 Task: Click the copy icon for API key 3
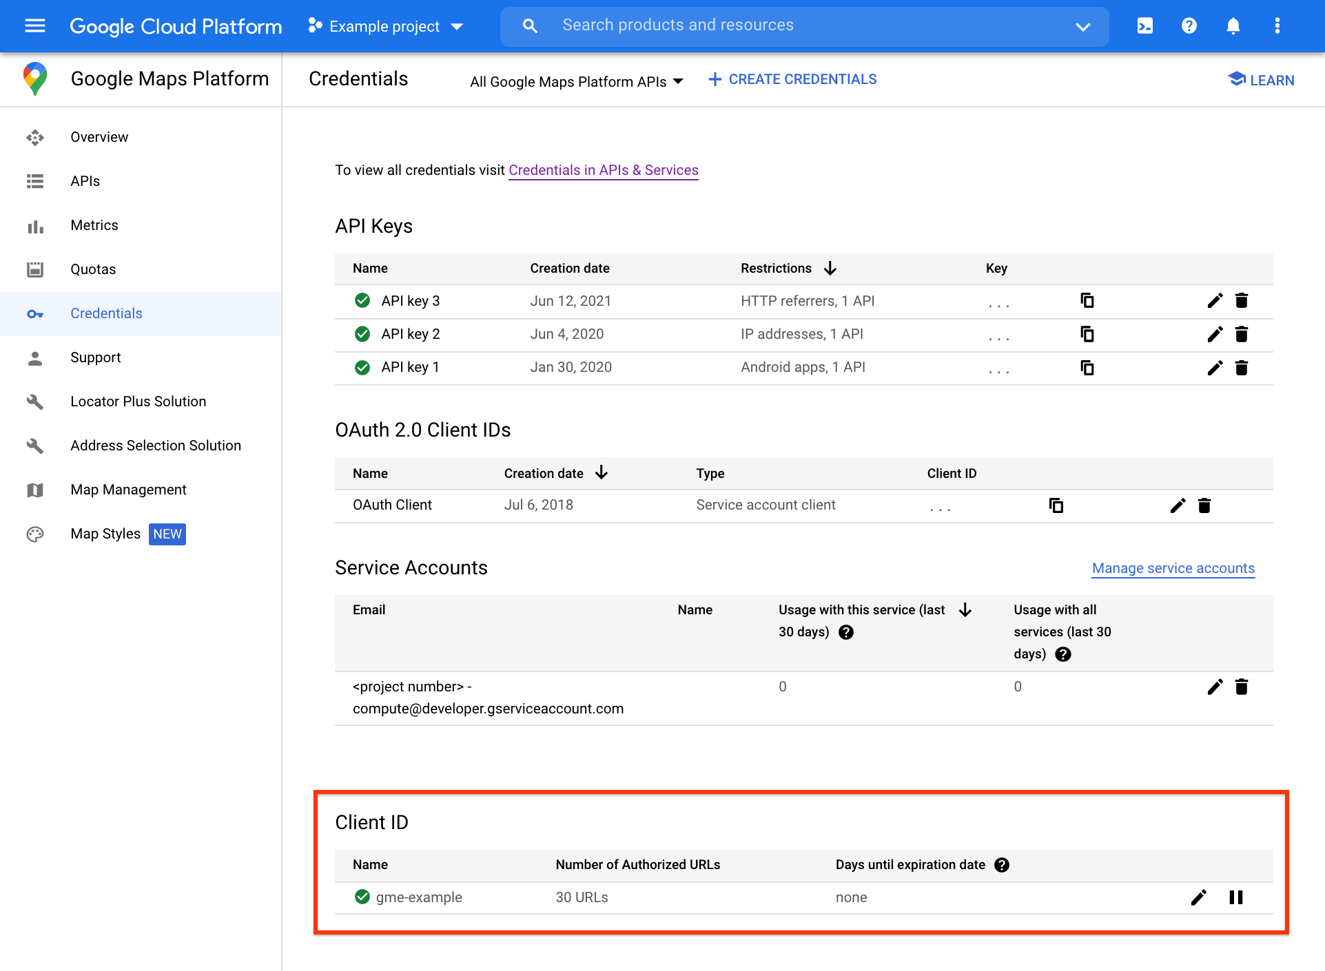click(1087, 300)
